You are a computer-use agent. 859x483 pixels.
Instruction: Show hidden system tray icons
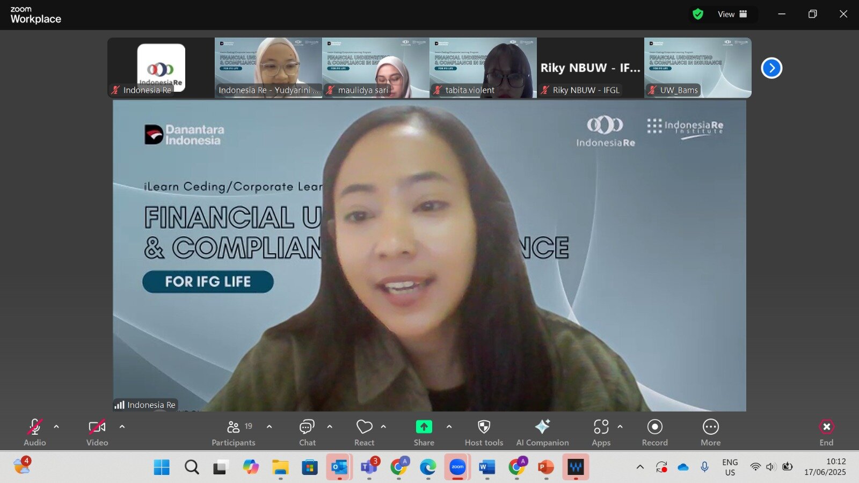point(640,467)
